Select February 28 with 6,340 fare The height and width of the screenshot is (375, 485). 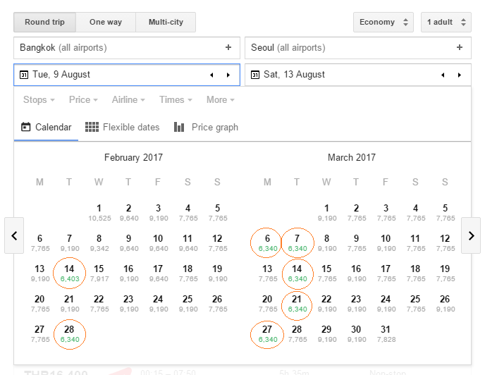69,333
